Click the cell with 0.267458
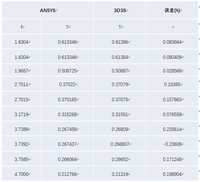 pos(67,128)
